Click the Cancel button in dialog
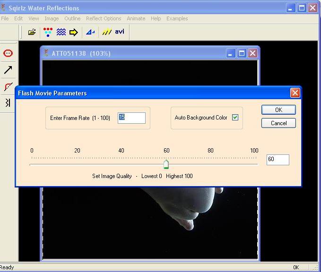Screen dimensions: 321x272 (x=278, y=123)
